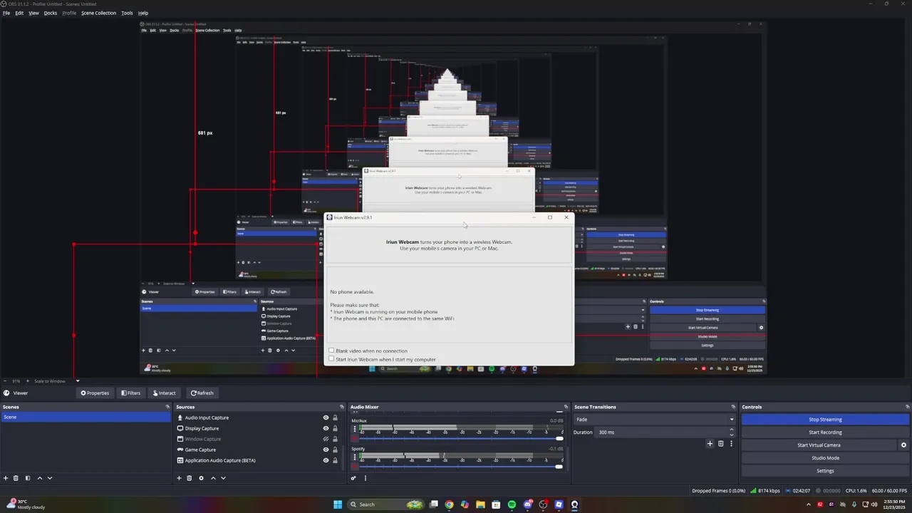
Task: Add a new source with plus icon
Action: tap(179, 478)
